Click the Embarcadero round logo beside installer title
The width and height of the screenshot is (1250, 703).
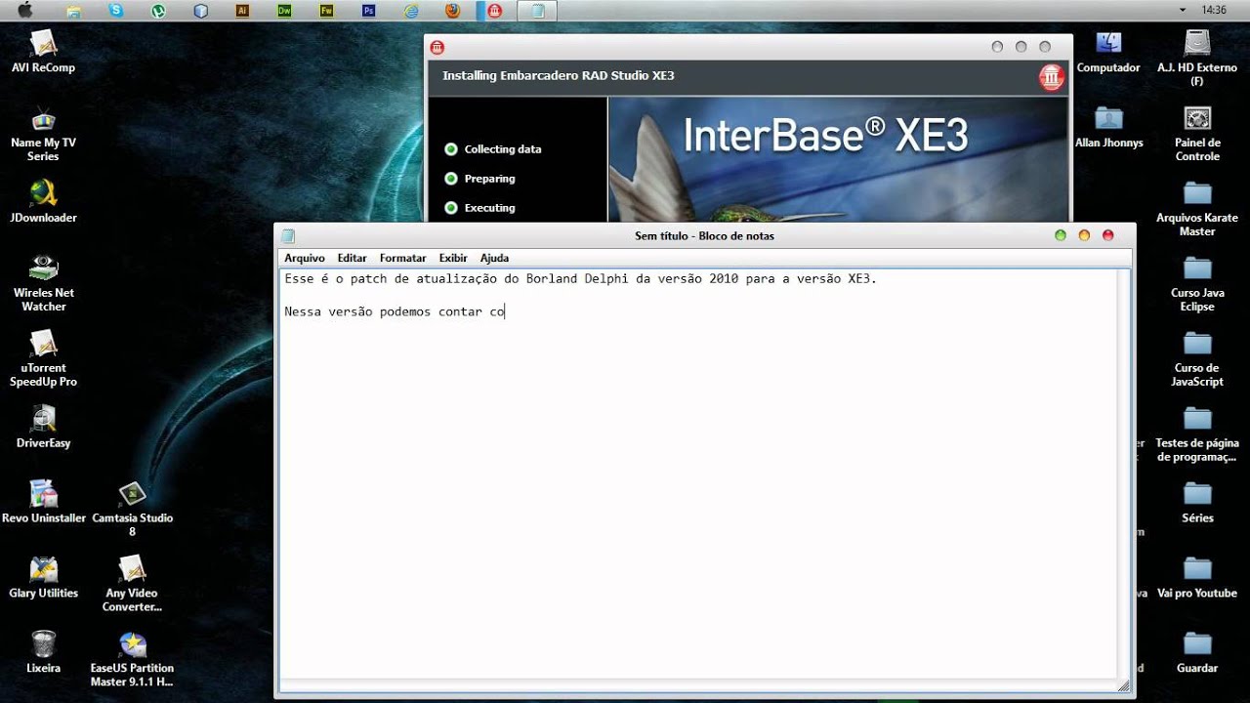[1052, 77]
